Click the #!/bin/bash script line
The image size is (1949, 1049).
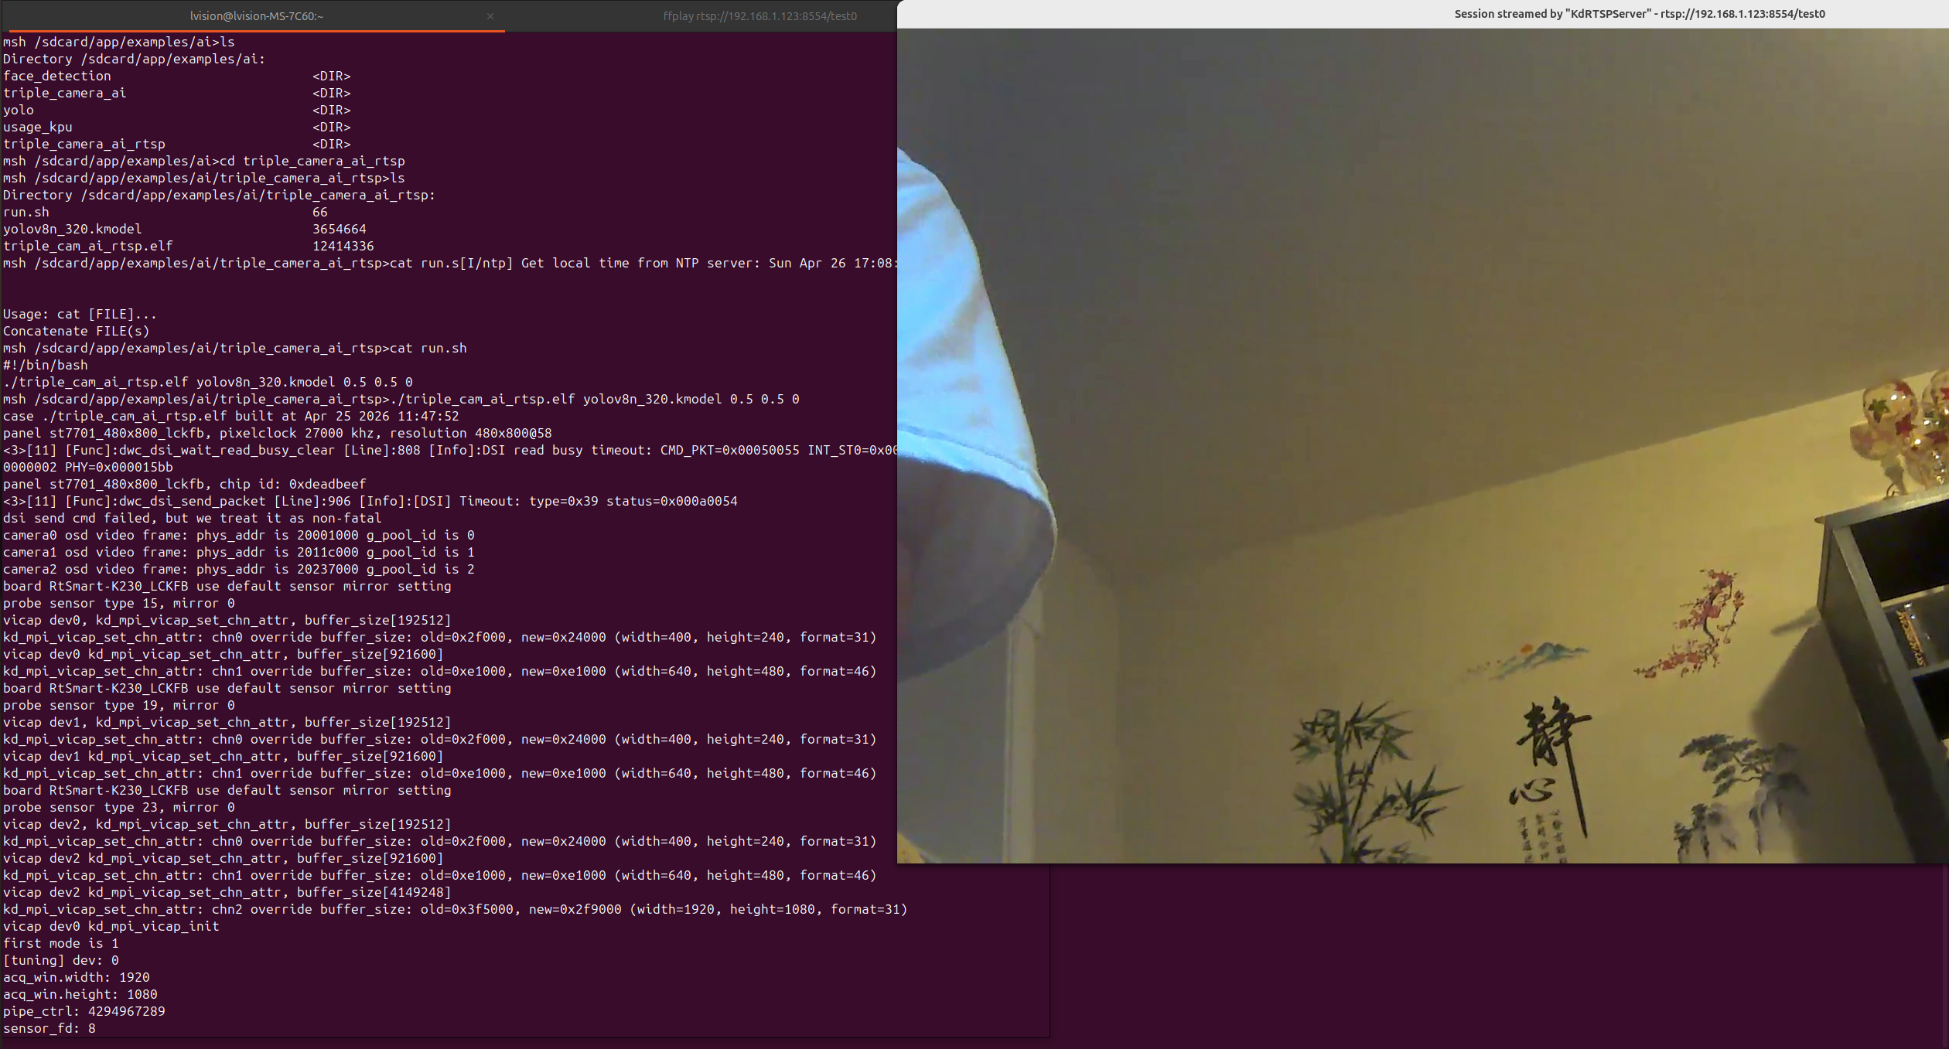[x=45, y=365]
